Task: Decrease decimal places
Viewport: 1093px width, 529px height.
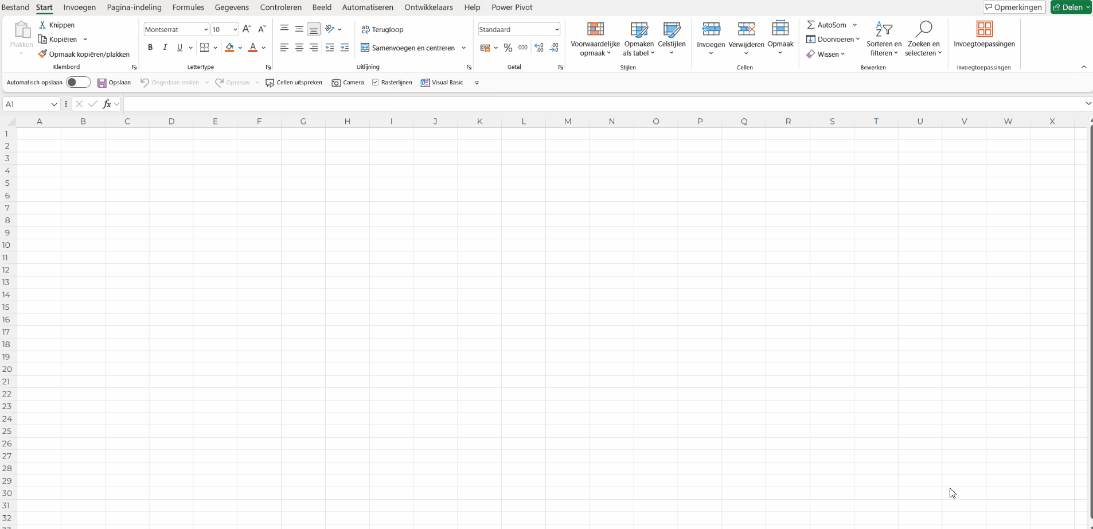Action: 554,48
